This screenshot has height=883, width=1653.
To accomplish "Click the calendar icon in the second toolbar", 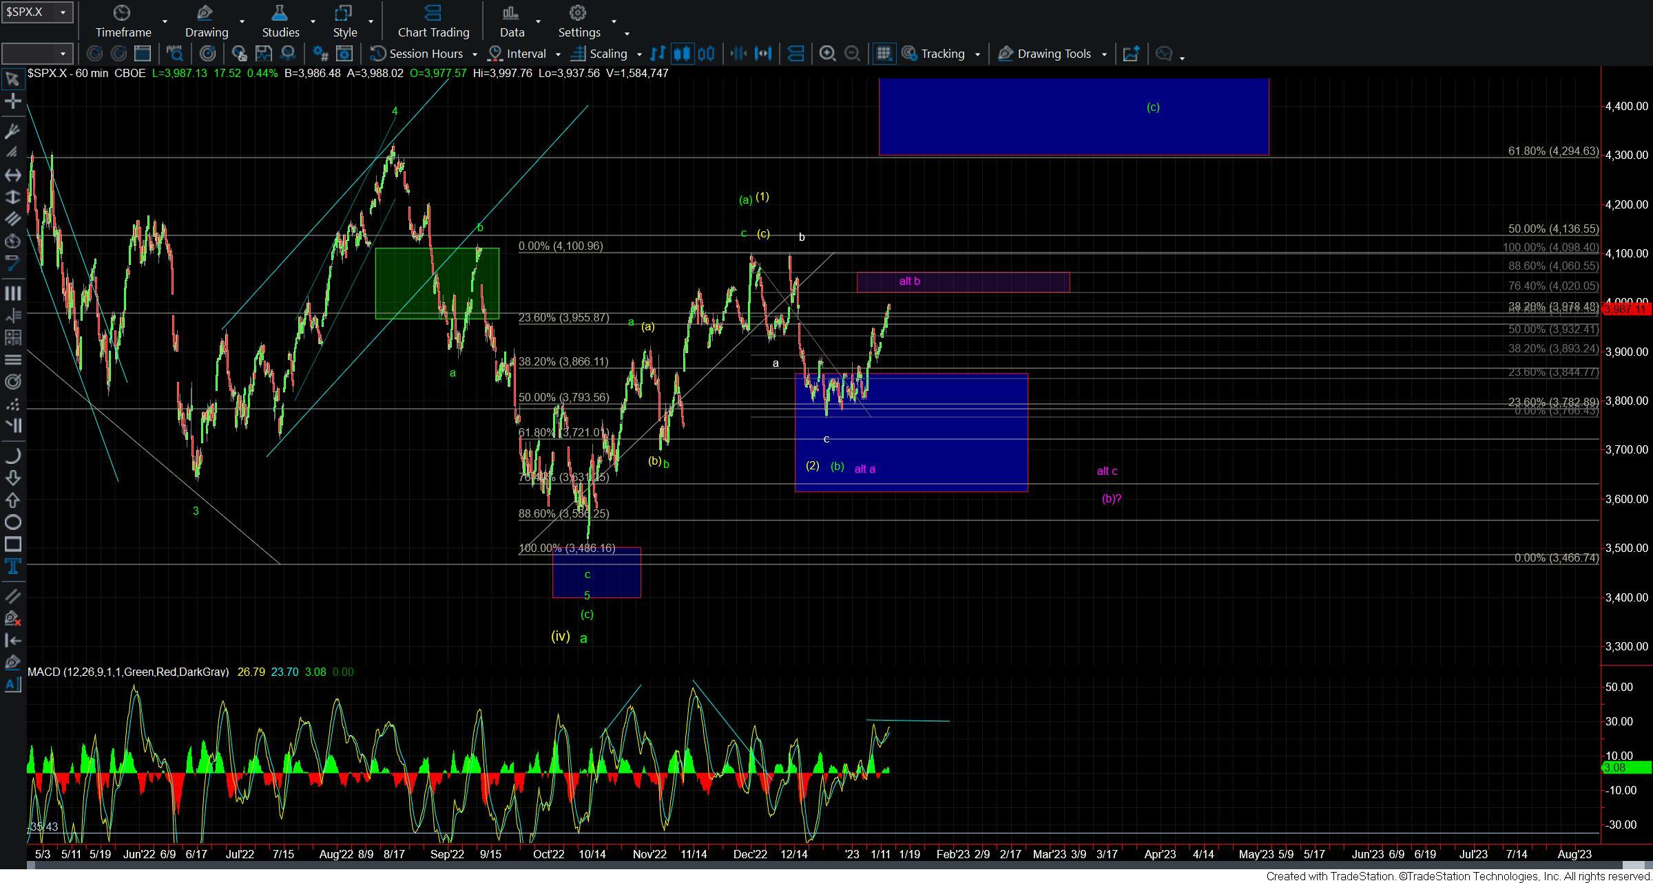I will 143,54.
